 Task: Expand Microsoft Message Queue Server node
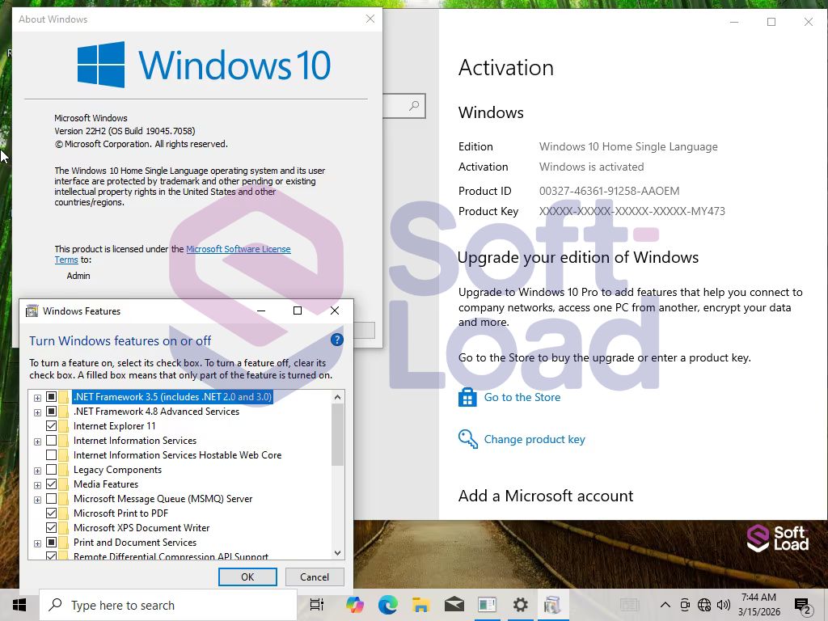click(x=37, y=500)
